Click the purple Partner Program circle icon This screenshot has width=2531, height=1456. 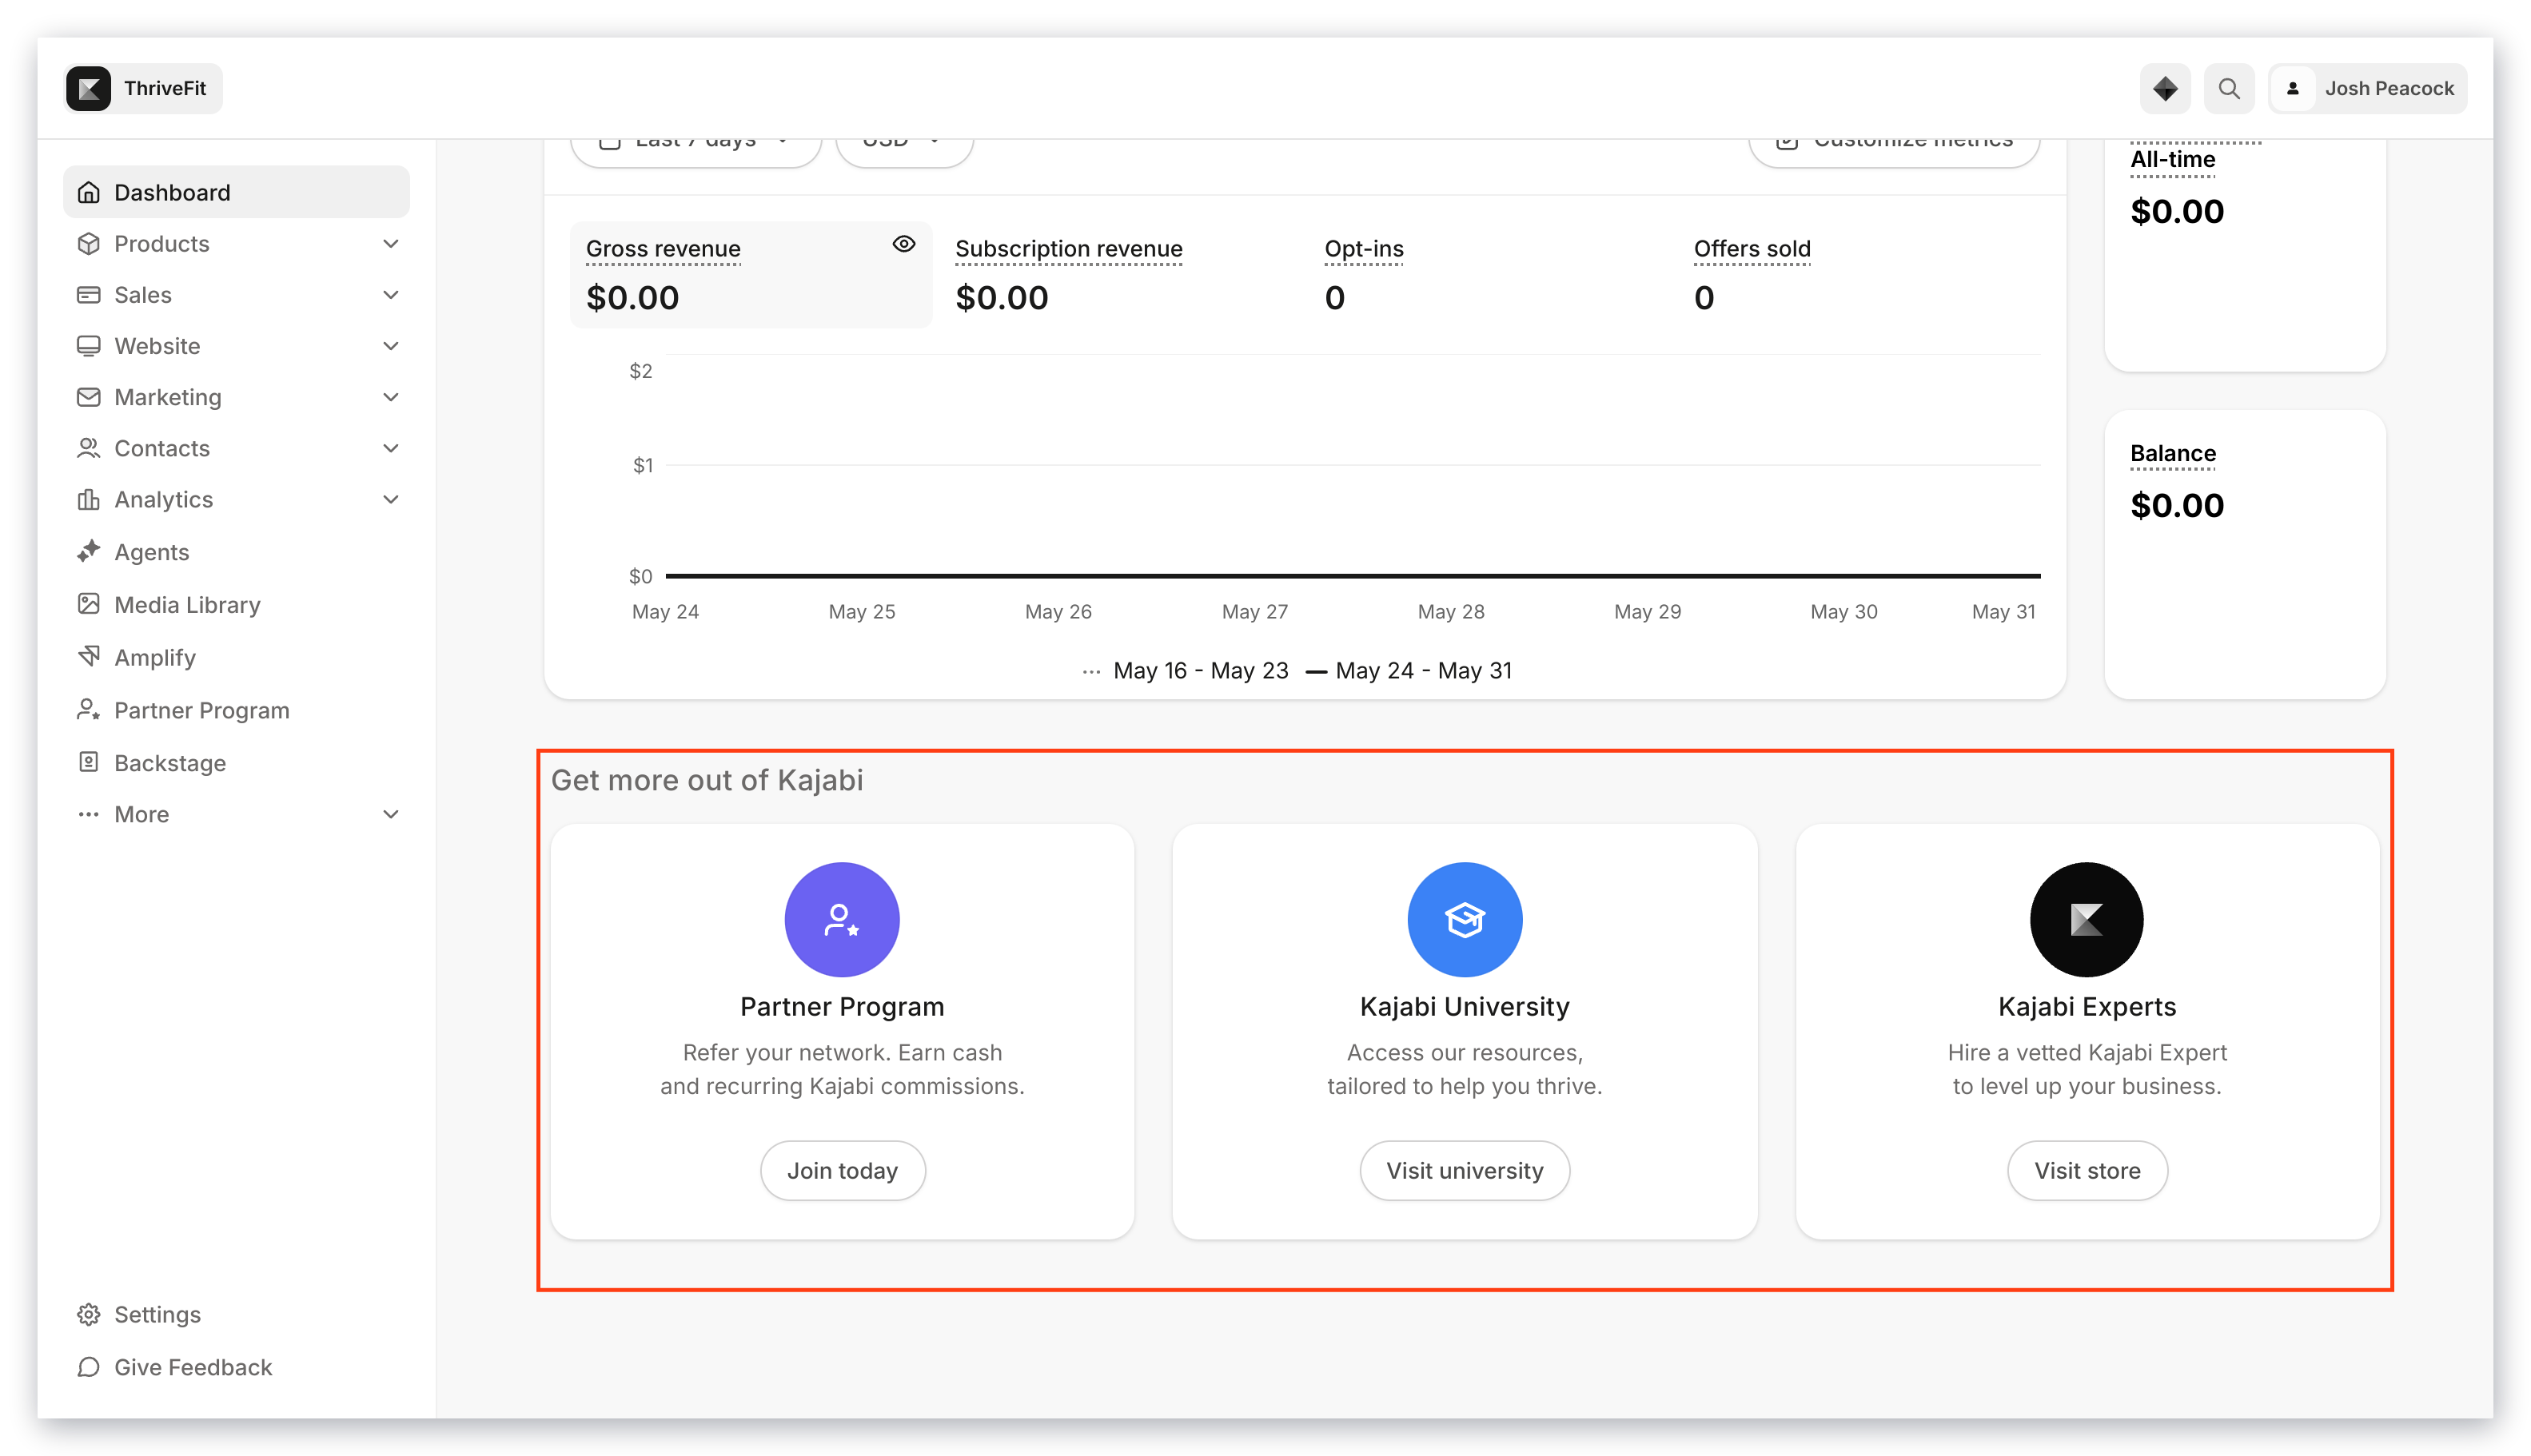click(841, 919)
